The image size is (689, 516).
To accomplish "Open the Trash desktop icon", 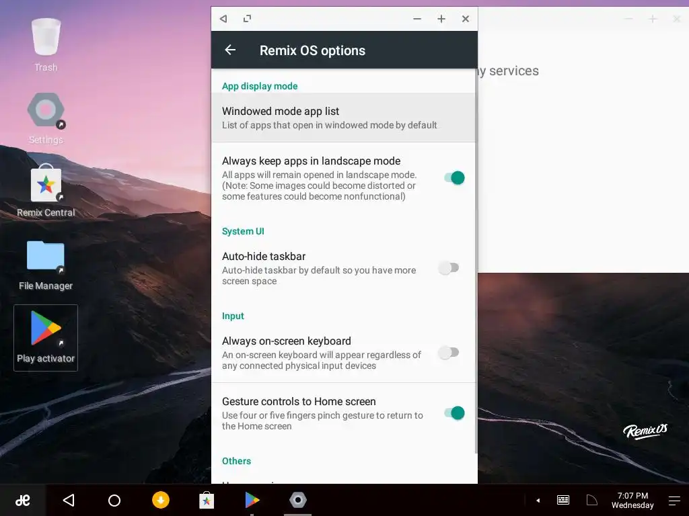I will click(x=46, y=45).
